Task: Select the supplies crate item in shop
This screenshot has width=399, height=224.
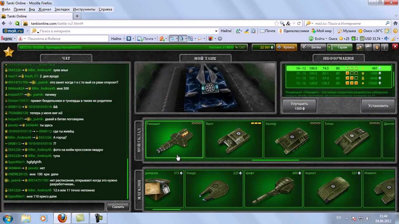Action: (164, 189)
